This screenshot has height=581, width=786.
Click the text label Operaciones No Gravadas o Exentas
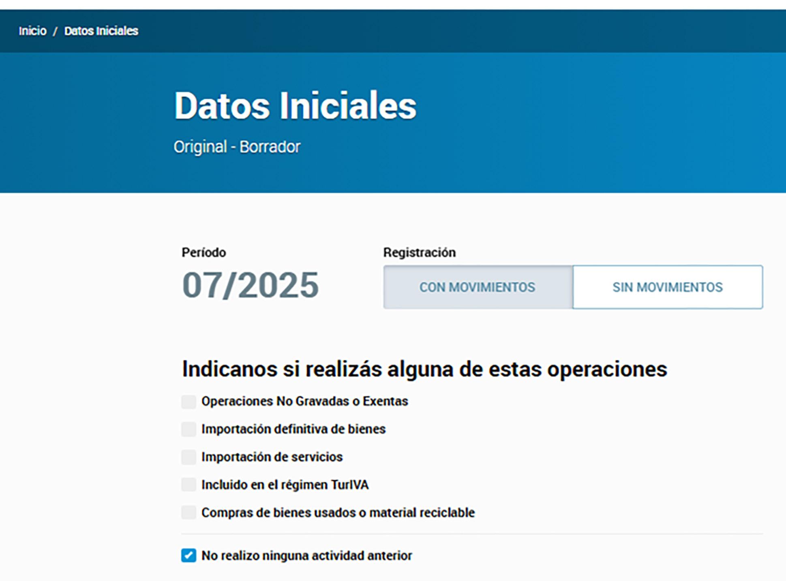tap(304, 402)
